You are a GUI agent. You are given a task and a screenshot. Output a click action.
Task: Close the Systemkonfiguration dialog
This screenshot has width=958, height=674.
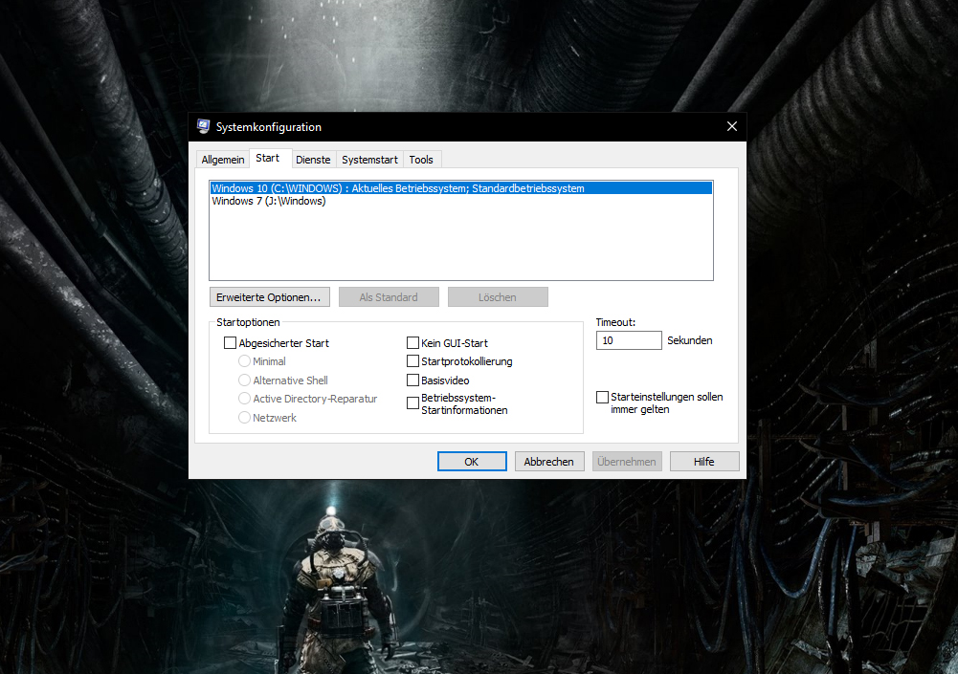tap(732, 126)
